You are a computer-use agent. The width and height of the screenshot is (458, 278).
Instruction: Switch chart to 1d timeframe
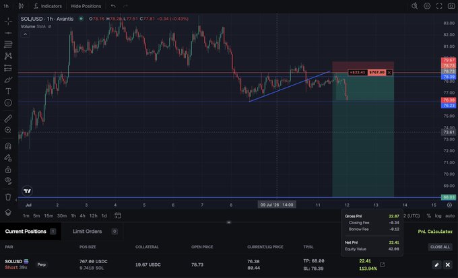104,216
